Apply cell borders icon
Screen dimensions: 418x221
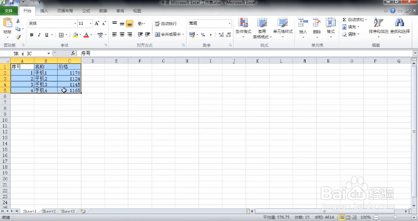(x=61, y=35)
